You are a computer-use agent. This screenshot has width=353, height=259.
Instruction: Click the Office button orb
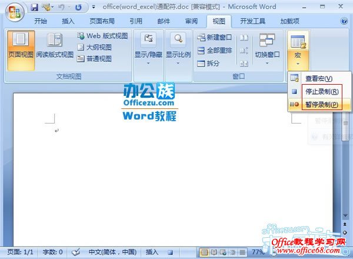(15, 12)
